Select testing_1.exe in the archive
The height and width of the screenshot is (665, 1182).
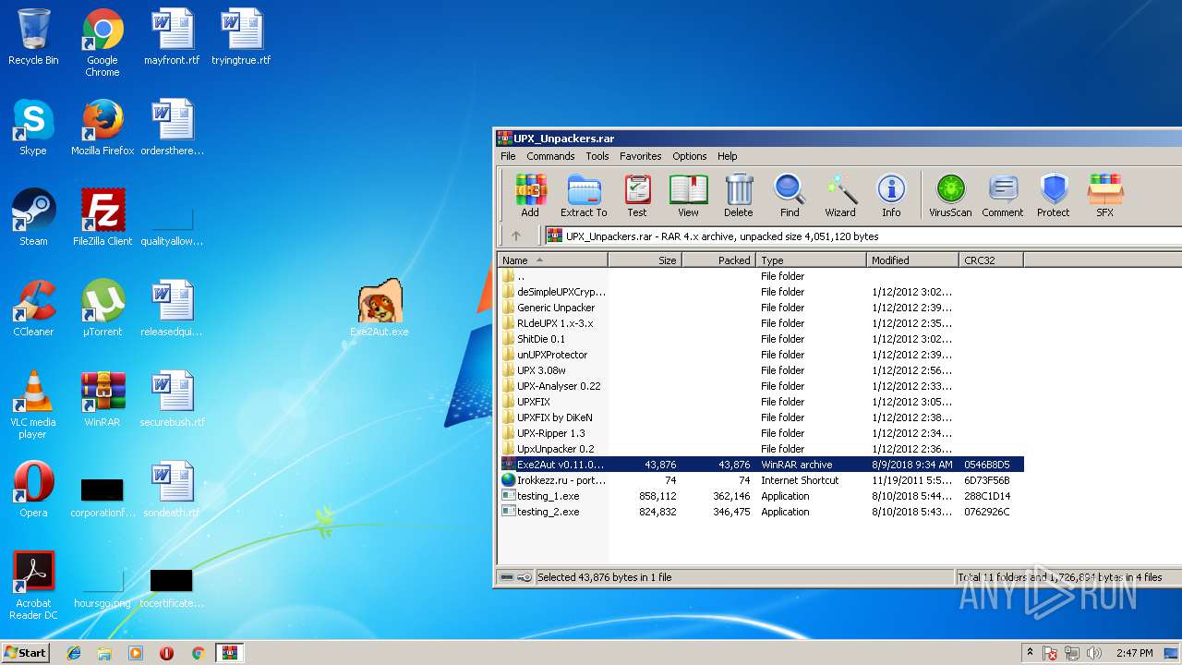760,496
